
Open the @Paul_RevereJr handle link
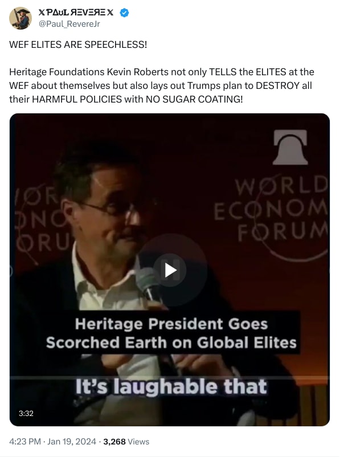69,24
